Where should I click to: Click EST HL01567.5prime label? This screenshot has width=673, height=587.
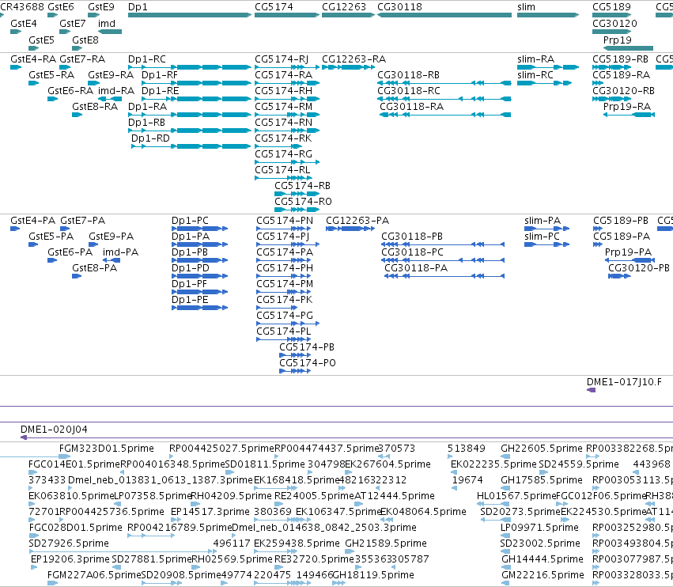pos(516,496)
